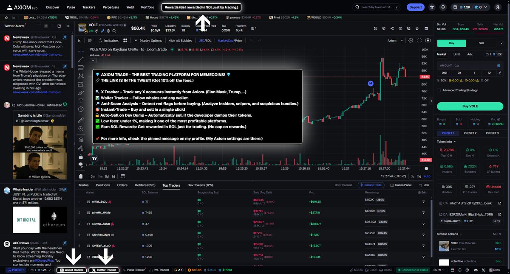Toggle token visibility with eye icon

point(400,28)
